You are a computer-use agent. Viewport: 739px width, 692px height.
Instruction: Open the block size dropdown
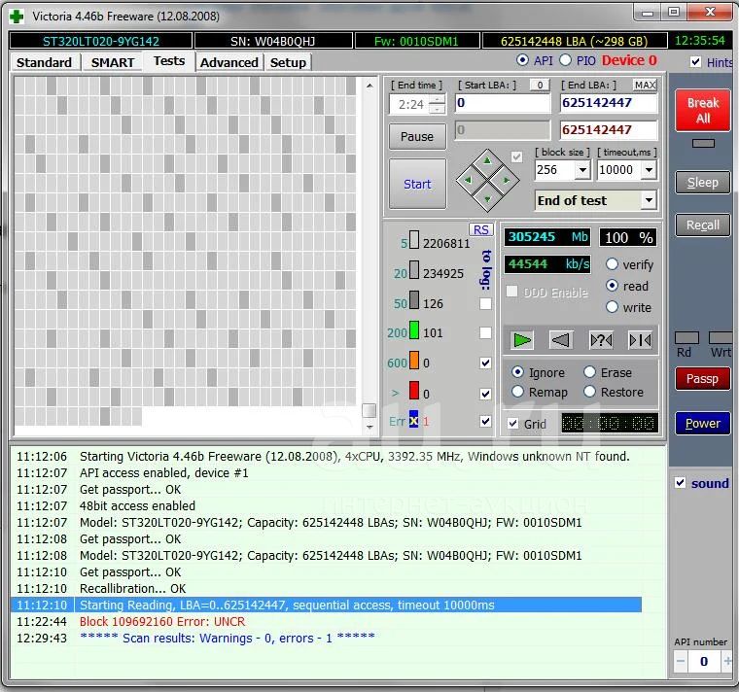coord(583,169)
